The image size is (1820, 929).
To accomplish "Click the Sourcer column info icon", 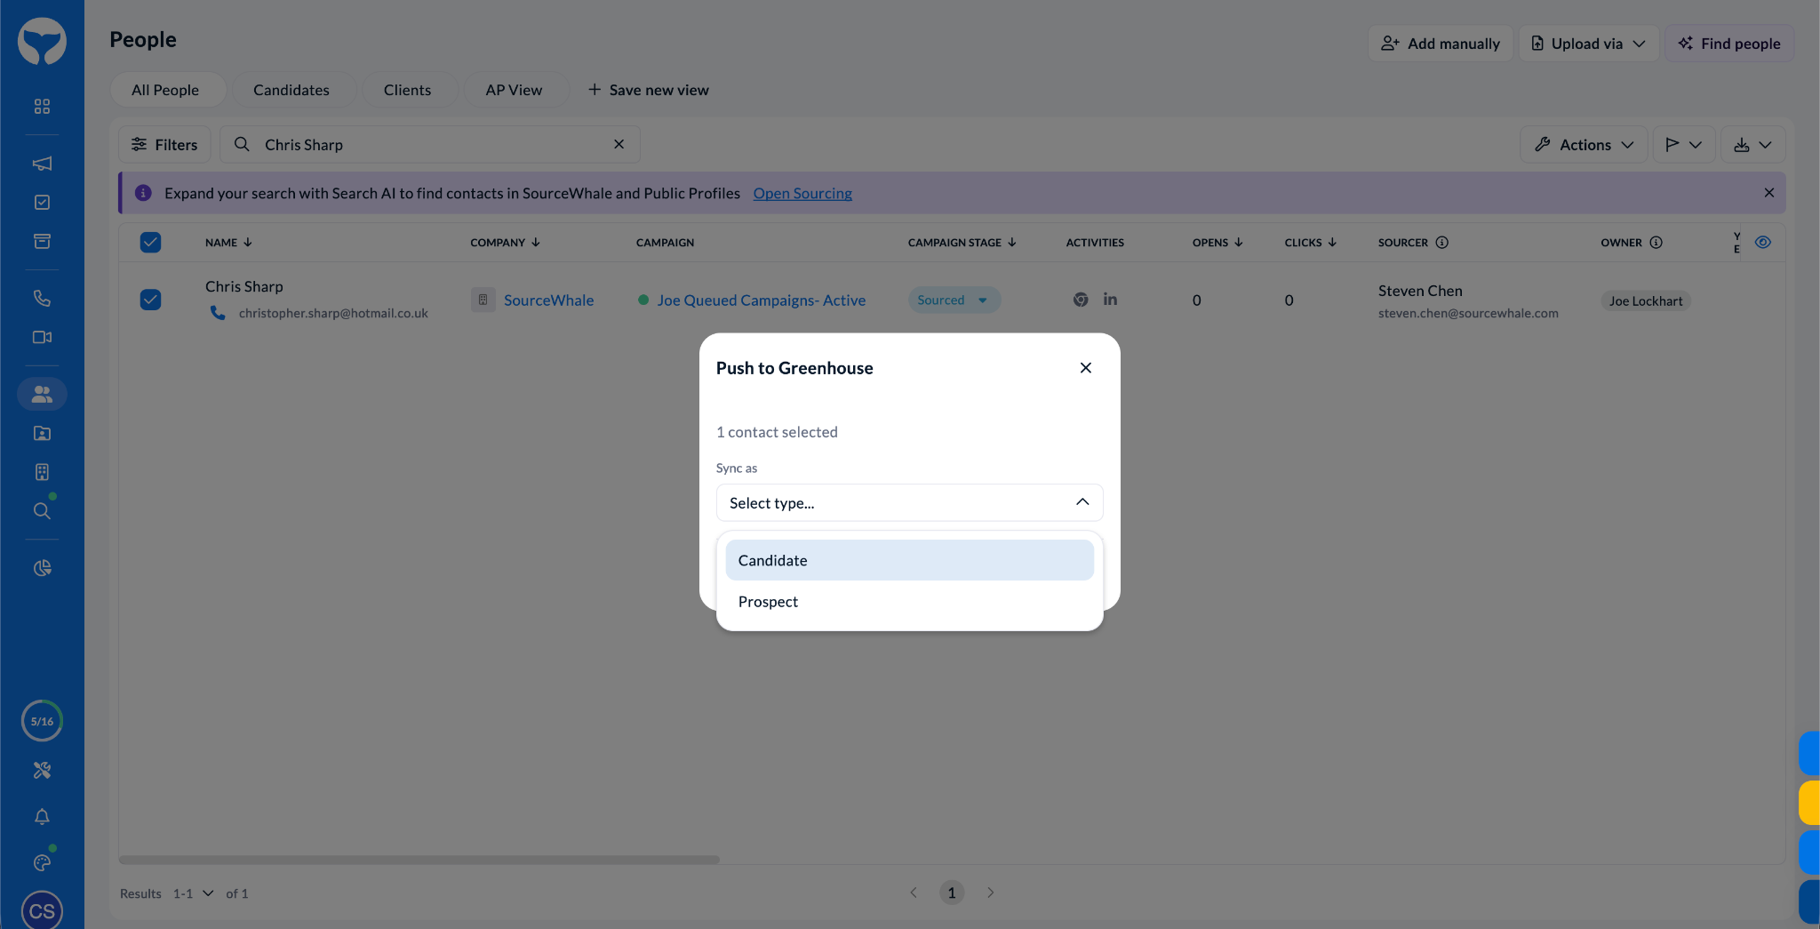I will pyautogui.click(x=1442, y=243).
